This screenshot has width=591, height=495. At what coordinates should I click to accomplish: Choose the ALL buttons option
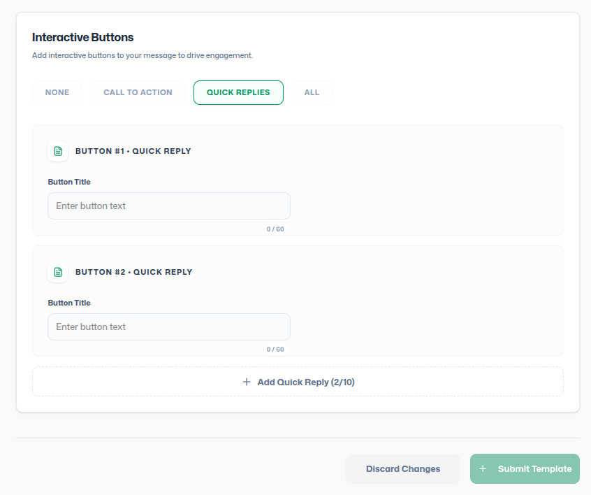[x=312, y=92]
